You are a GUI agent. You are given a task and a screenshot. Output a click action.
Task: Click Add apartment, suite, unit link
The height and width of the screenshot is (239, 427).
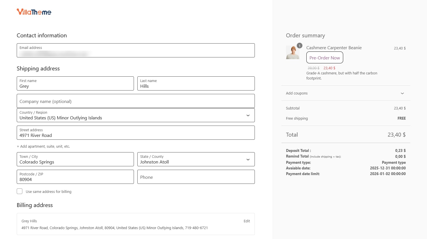click(x=43, y=147)
